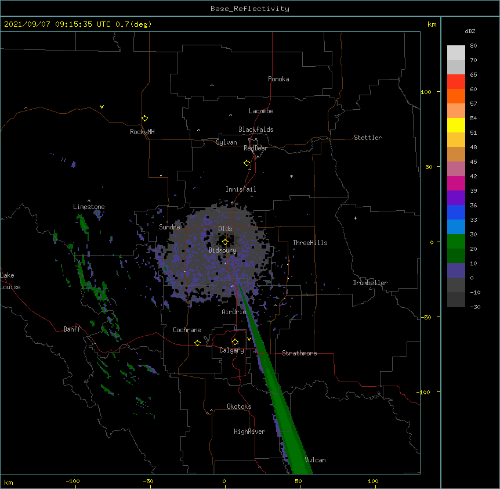This screenshot has width=500, height=489.
Task: Select the Okotoks label
Action: pyautogui.click(x=239, y=407)
